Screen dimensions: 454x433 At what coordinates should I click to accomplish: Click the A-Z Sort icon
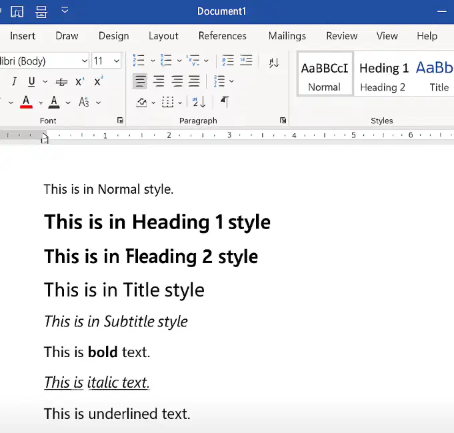coord(199,102)
